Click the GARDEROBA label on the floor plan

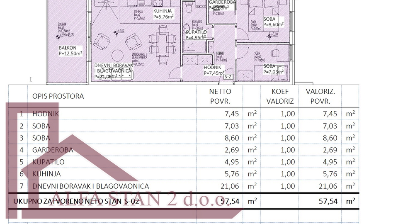tap(222, 2)
